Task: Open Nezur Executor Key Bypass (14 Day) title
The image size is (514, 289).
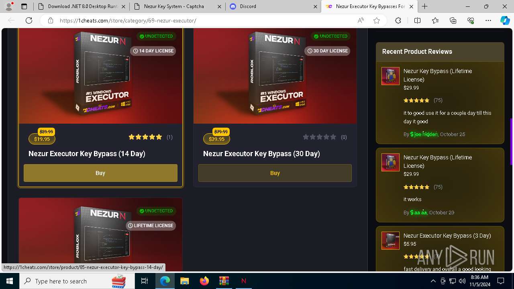Action: point(87,154)
